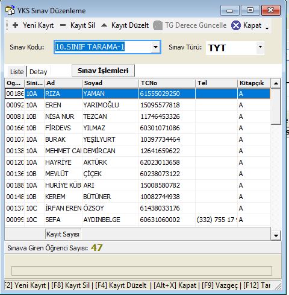289x295 pixels.
Task: Click surname AKTÜRK
Action: [x=95, y=162]
